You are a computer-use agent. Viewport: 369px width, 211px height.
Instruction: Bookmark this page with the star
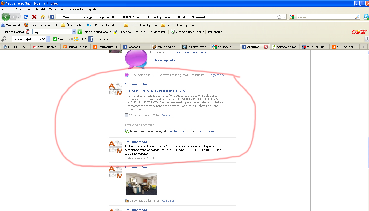click(279, 17)
